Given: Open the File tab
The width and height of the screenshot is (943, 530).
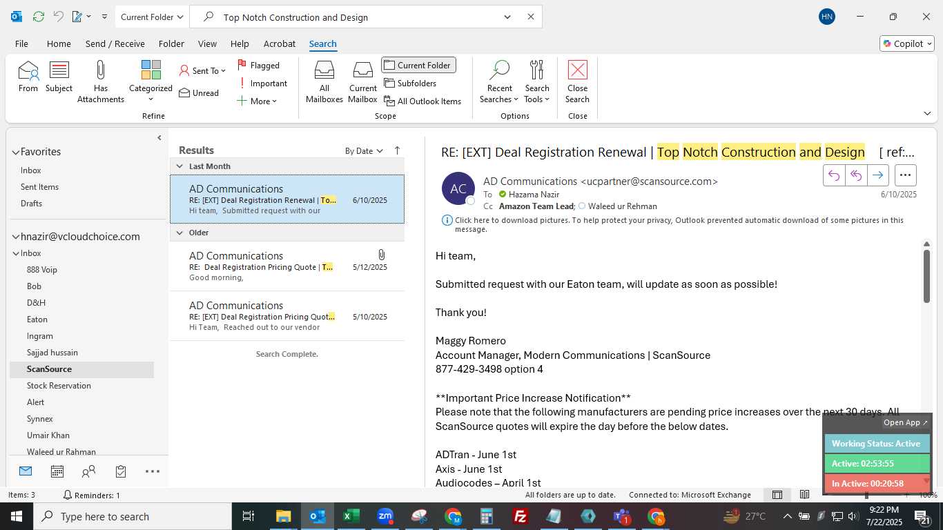Looking at the screenshot, I should [21, 43].
